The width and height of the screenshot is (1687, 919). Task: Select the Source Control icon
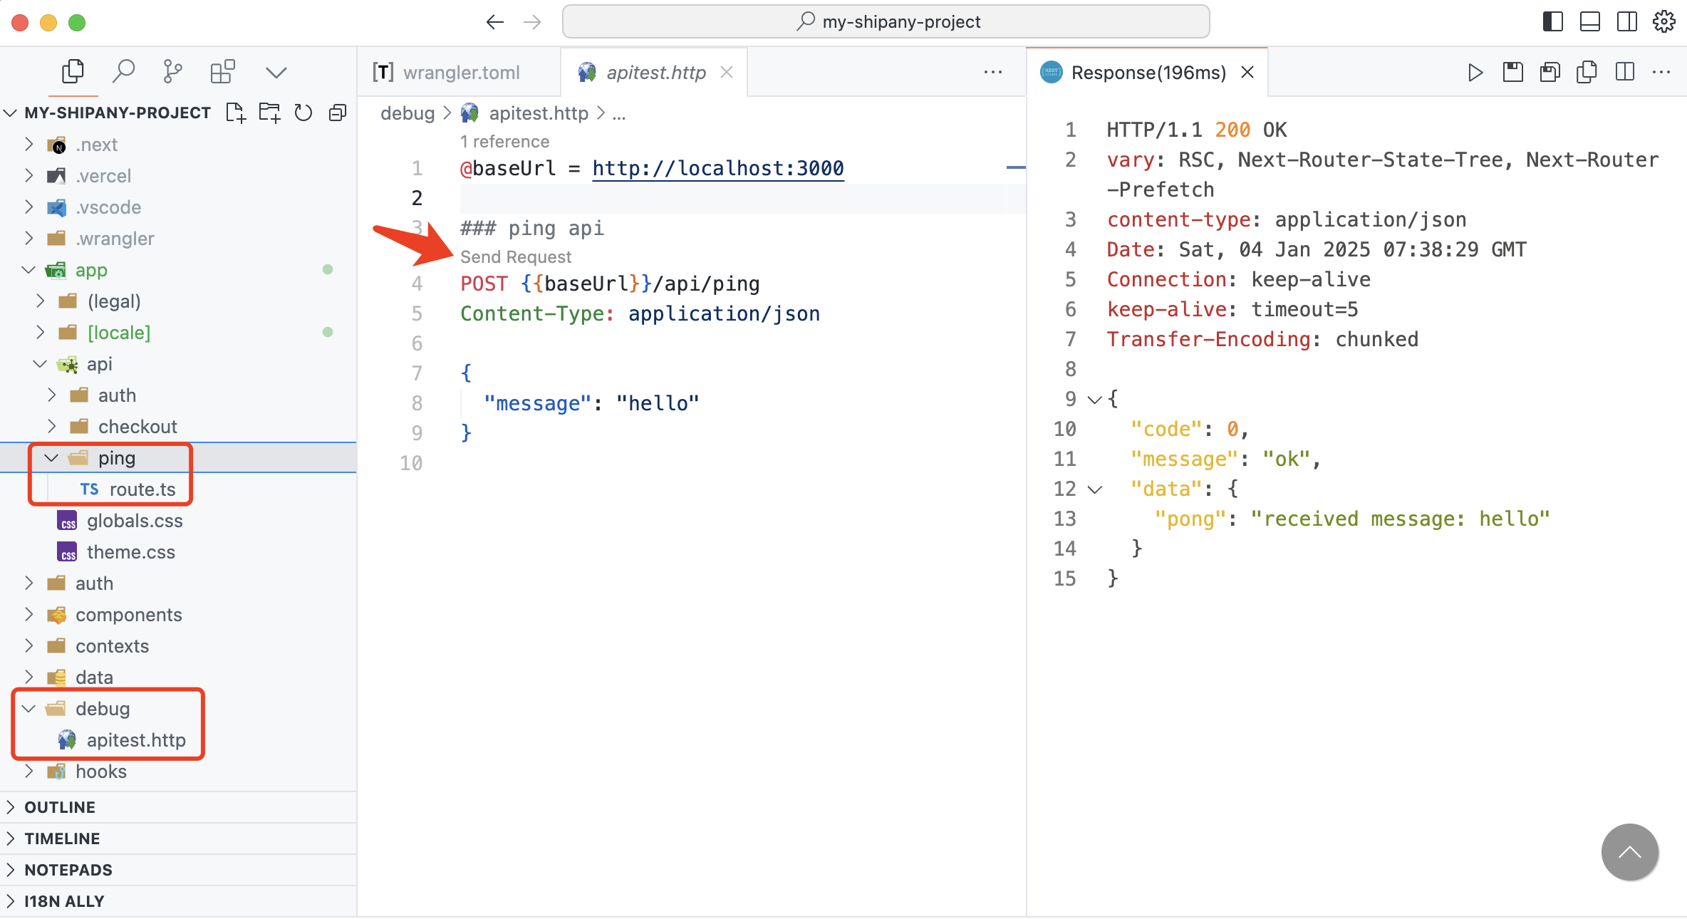tap(171, 71)
